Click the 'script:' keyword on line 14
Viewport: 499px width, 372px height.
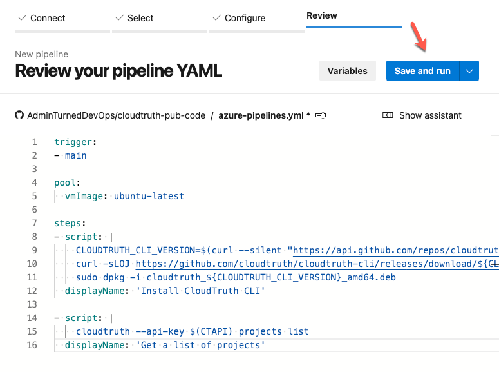(83, 318)
